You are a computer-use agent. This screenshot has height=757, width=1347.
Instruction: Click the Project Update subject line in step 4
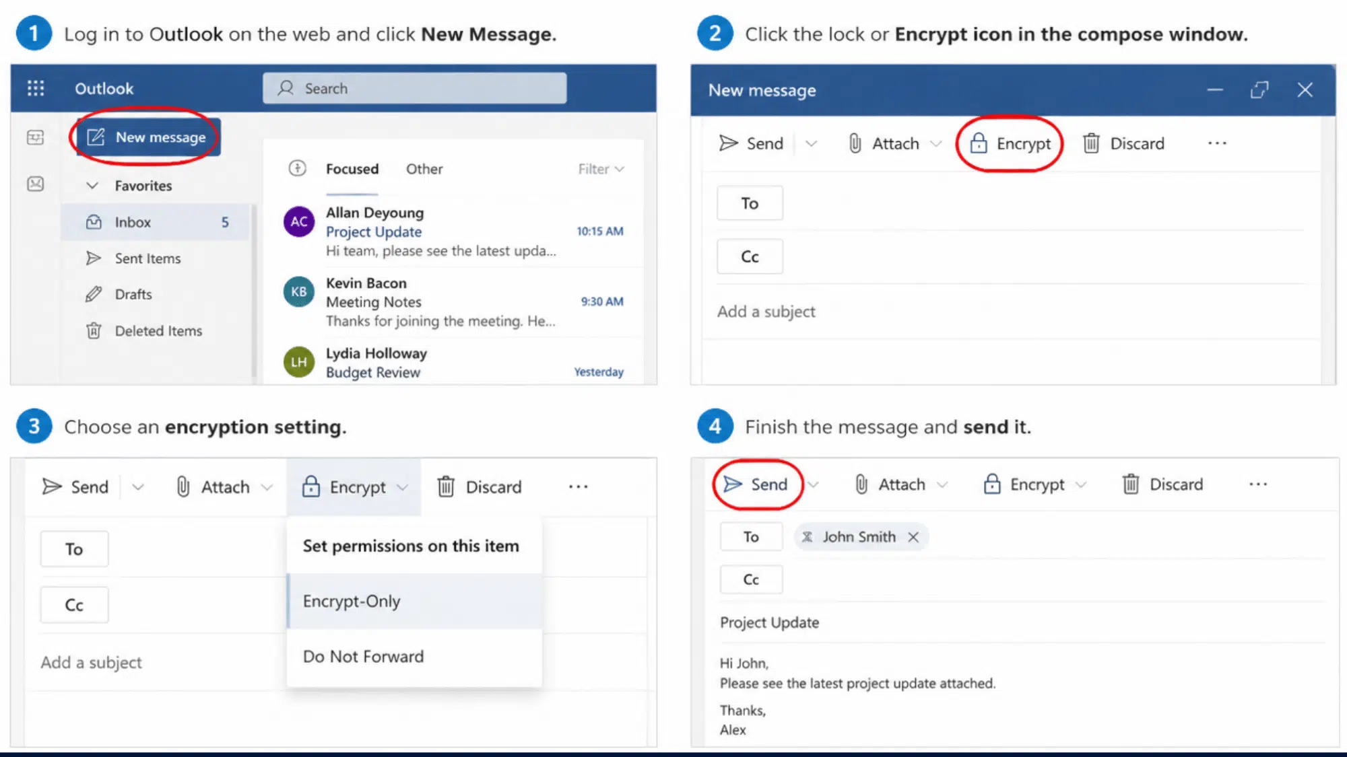point(770,622)
